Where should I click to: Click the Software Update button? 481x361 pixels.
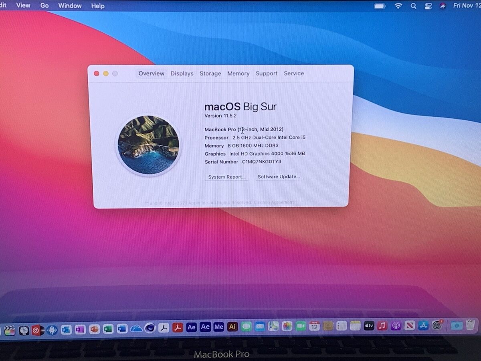click(x=279, y=176)
